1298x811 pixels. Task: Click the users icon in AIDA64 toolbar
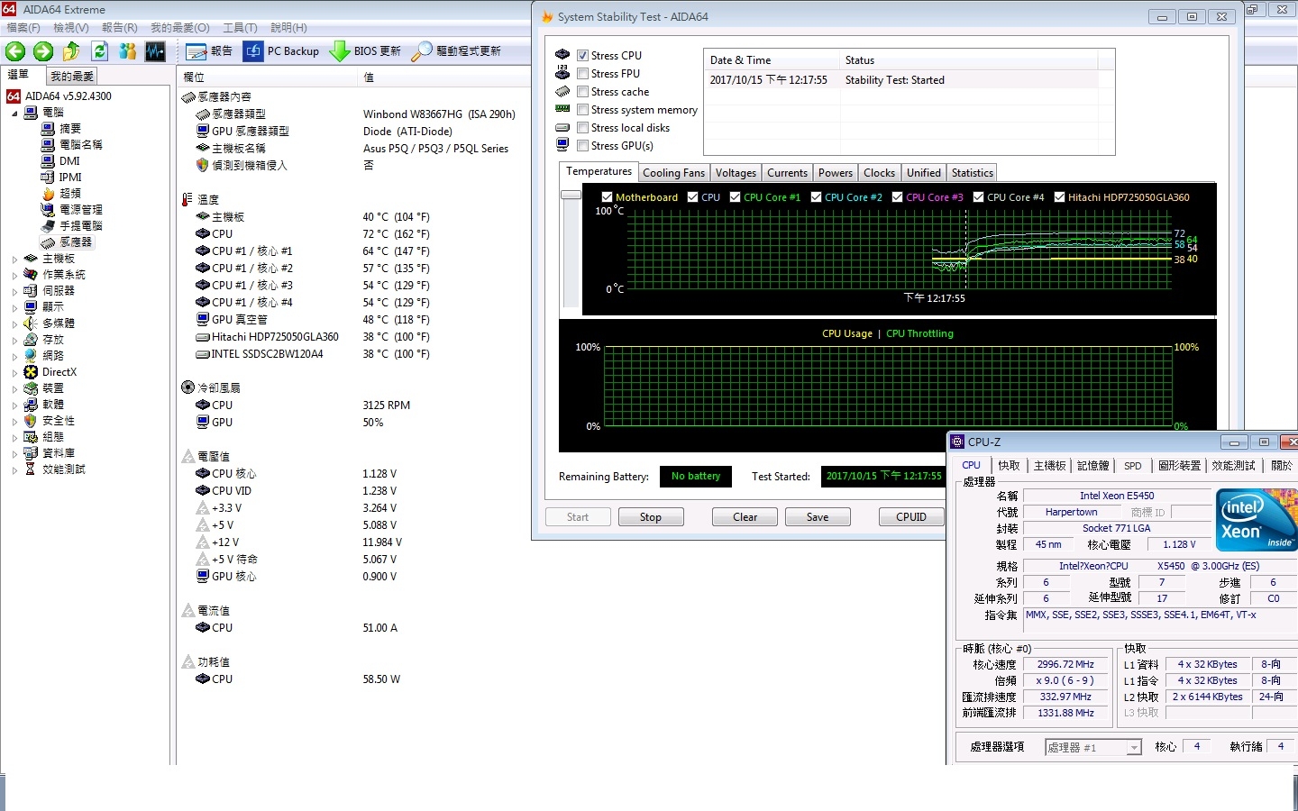128,51
